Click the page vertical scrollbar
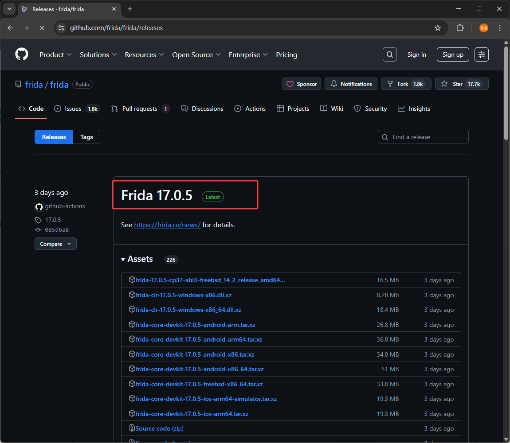Screen dimensions: 510x443 tap(506, 93)
